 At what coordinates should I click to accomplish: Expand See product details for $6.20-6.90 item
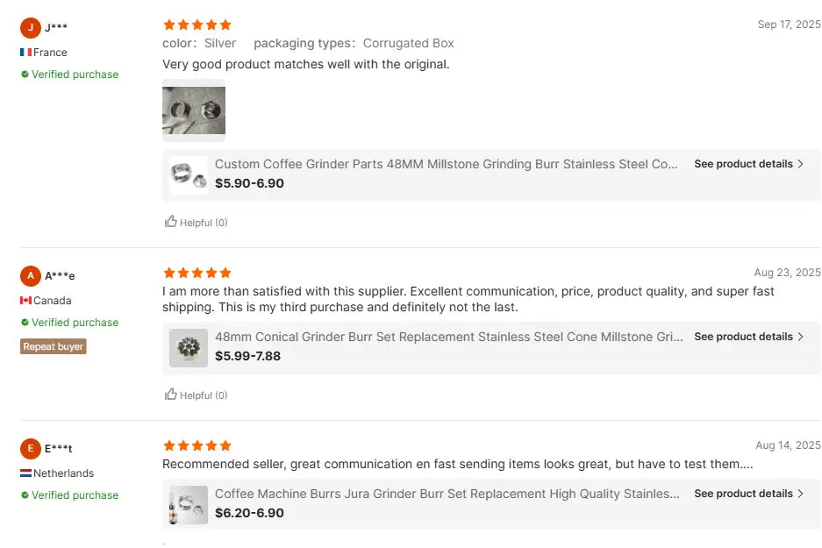(748, 494)
